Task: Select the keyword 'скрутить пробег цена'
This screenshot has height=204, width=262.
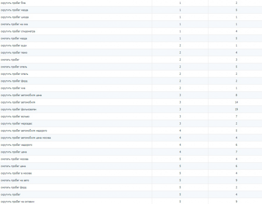Action: click(14, 152)
